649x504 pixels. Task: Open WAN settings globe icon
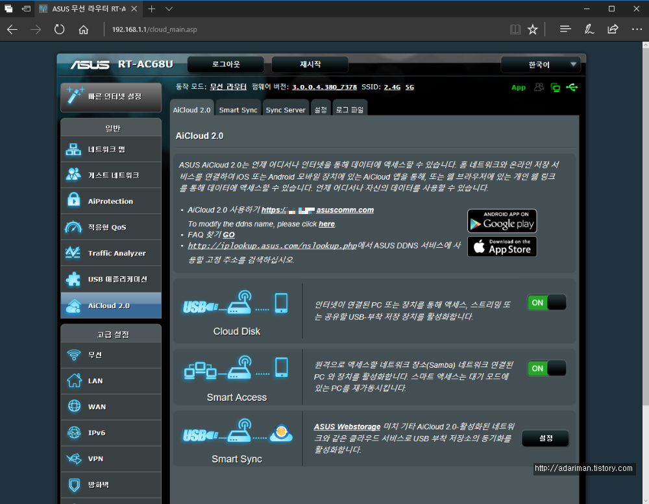pyautogui.click(x=74, y=406)
